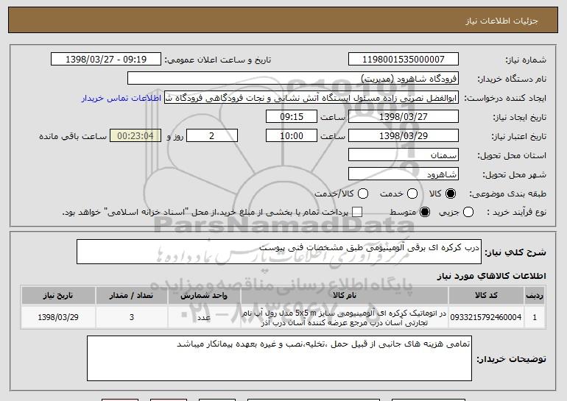Screen dimensions: 567x401
Task: Click the remaining time countdown 00:23:04
Action: coord(135,136)
